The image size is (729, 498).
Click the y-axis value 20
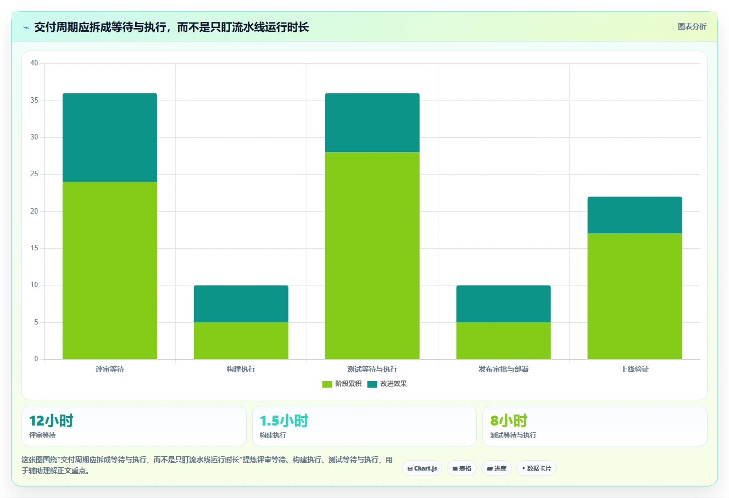pos(34,211)
